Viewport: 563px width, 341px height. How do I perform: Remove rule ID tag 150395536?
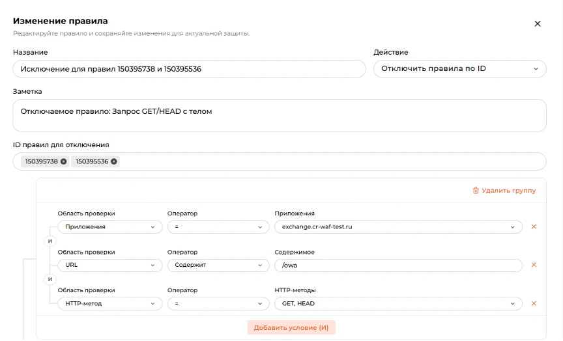[x=114, y=161]
